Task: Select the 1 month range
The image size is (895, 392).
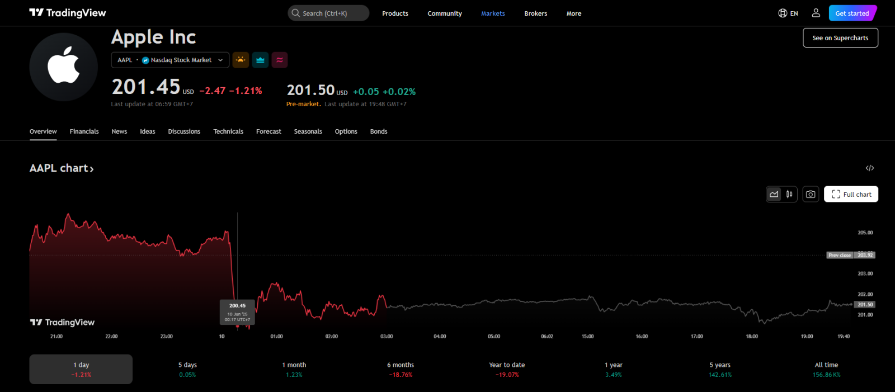Action: pyautogui.click(x=294, y=369)
